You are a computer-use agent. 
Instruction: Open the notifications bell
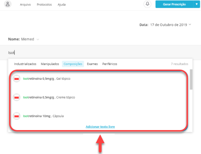[147, 4]
